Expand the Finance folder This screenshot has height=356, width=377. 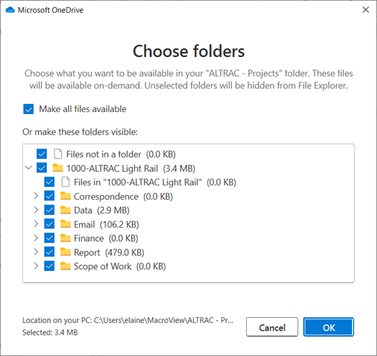[36, 238]
